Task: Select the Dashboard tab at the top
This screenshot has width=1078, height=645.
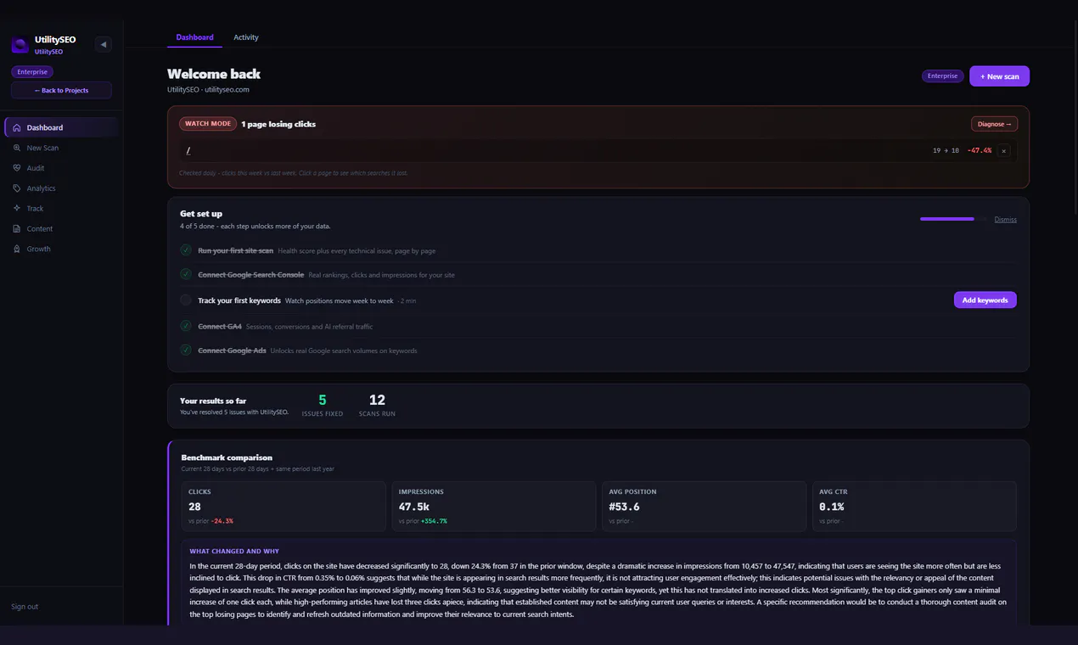Action: [x=194, y=37]
